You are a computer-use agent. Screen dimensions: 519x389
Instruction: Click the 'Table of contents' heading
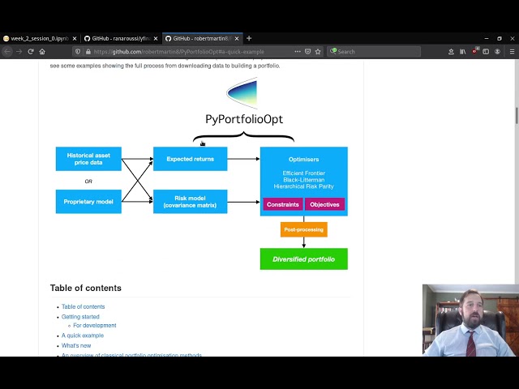(x=86, y=288)
